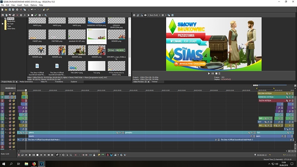Screen dimensions: 297x167
Task: Click the Undo arrow icon in main toolbar
Action: 32,9
